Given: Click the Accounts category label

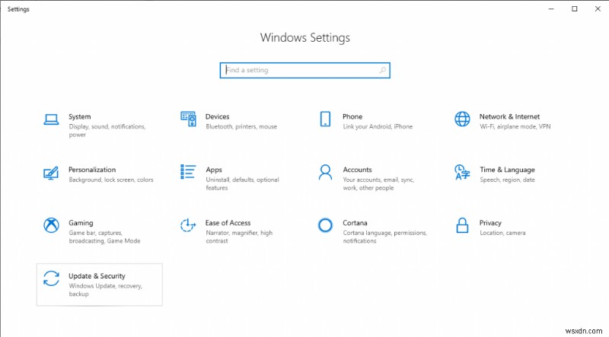Looking at the screenshot, I should click(x=357, y=170).
